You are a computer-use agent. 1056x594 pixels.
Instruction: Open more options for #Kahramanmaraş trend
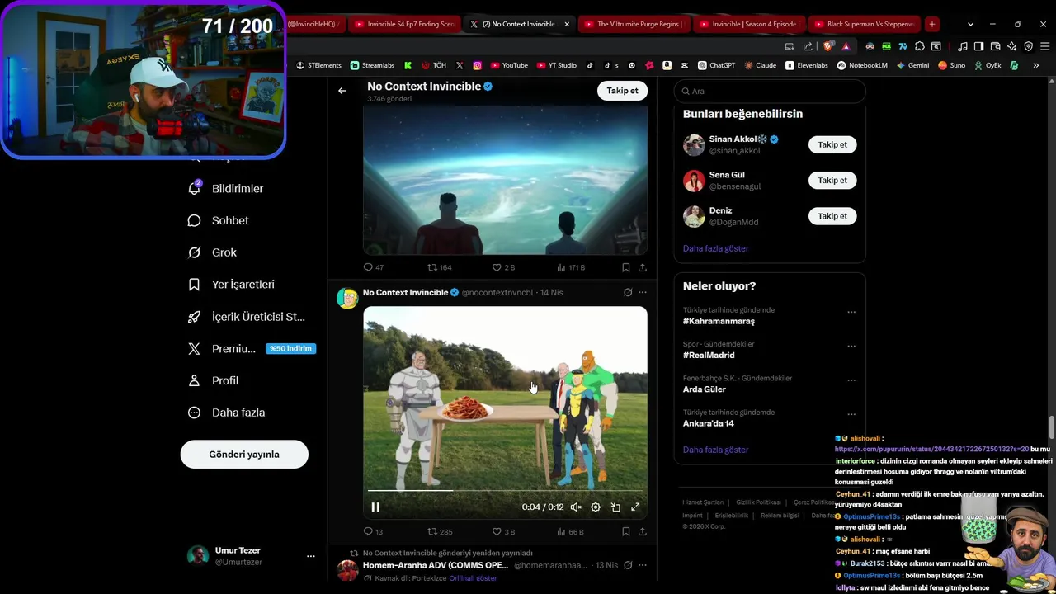(851, 312)
